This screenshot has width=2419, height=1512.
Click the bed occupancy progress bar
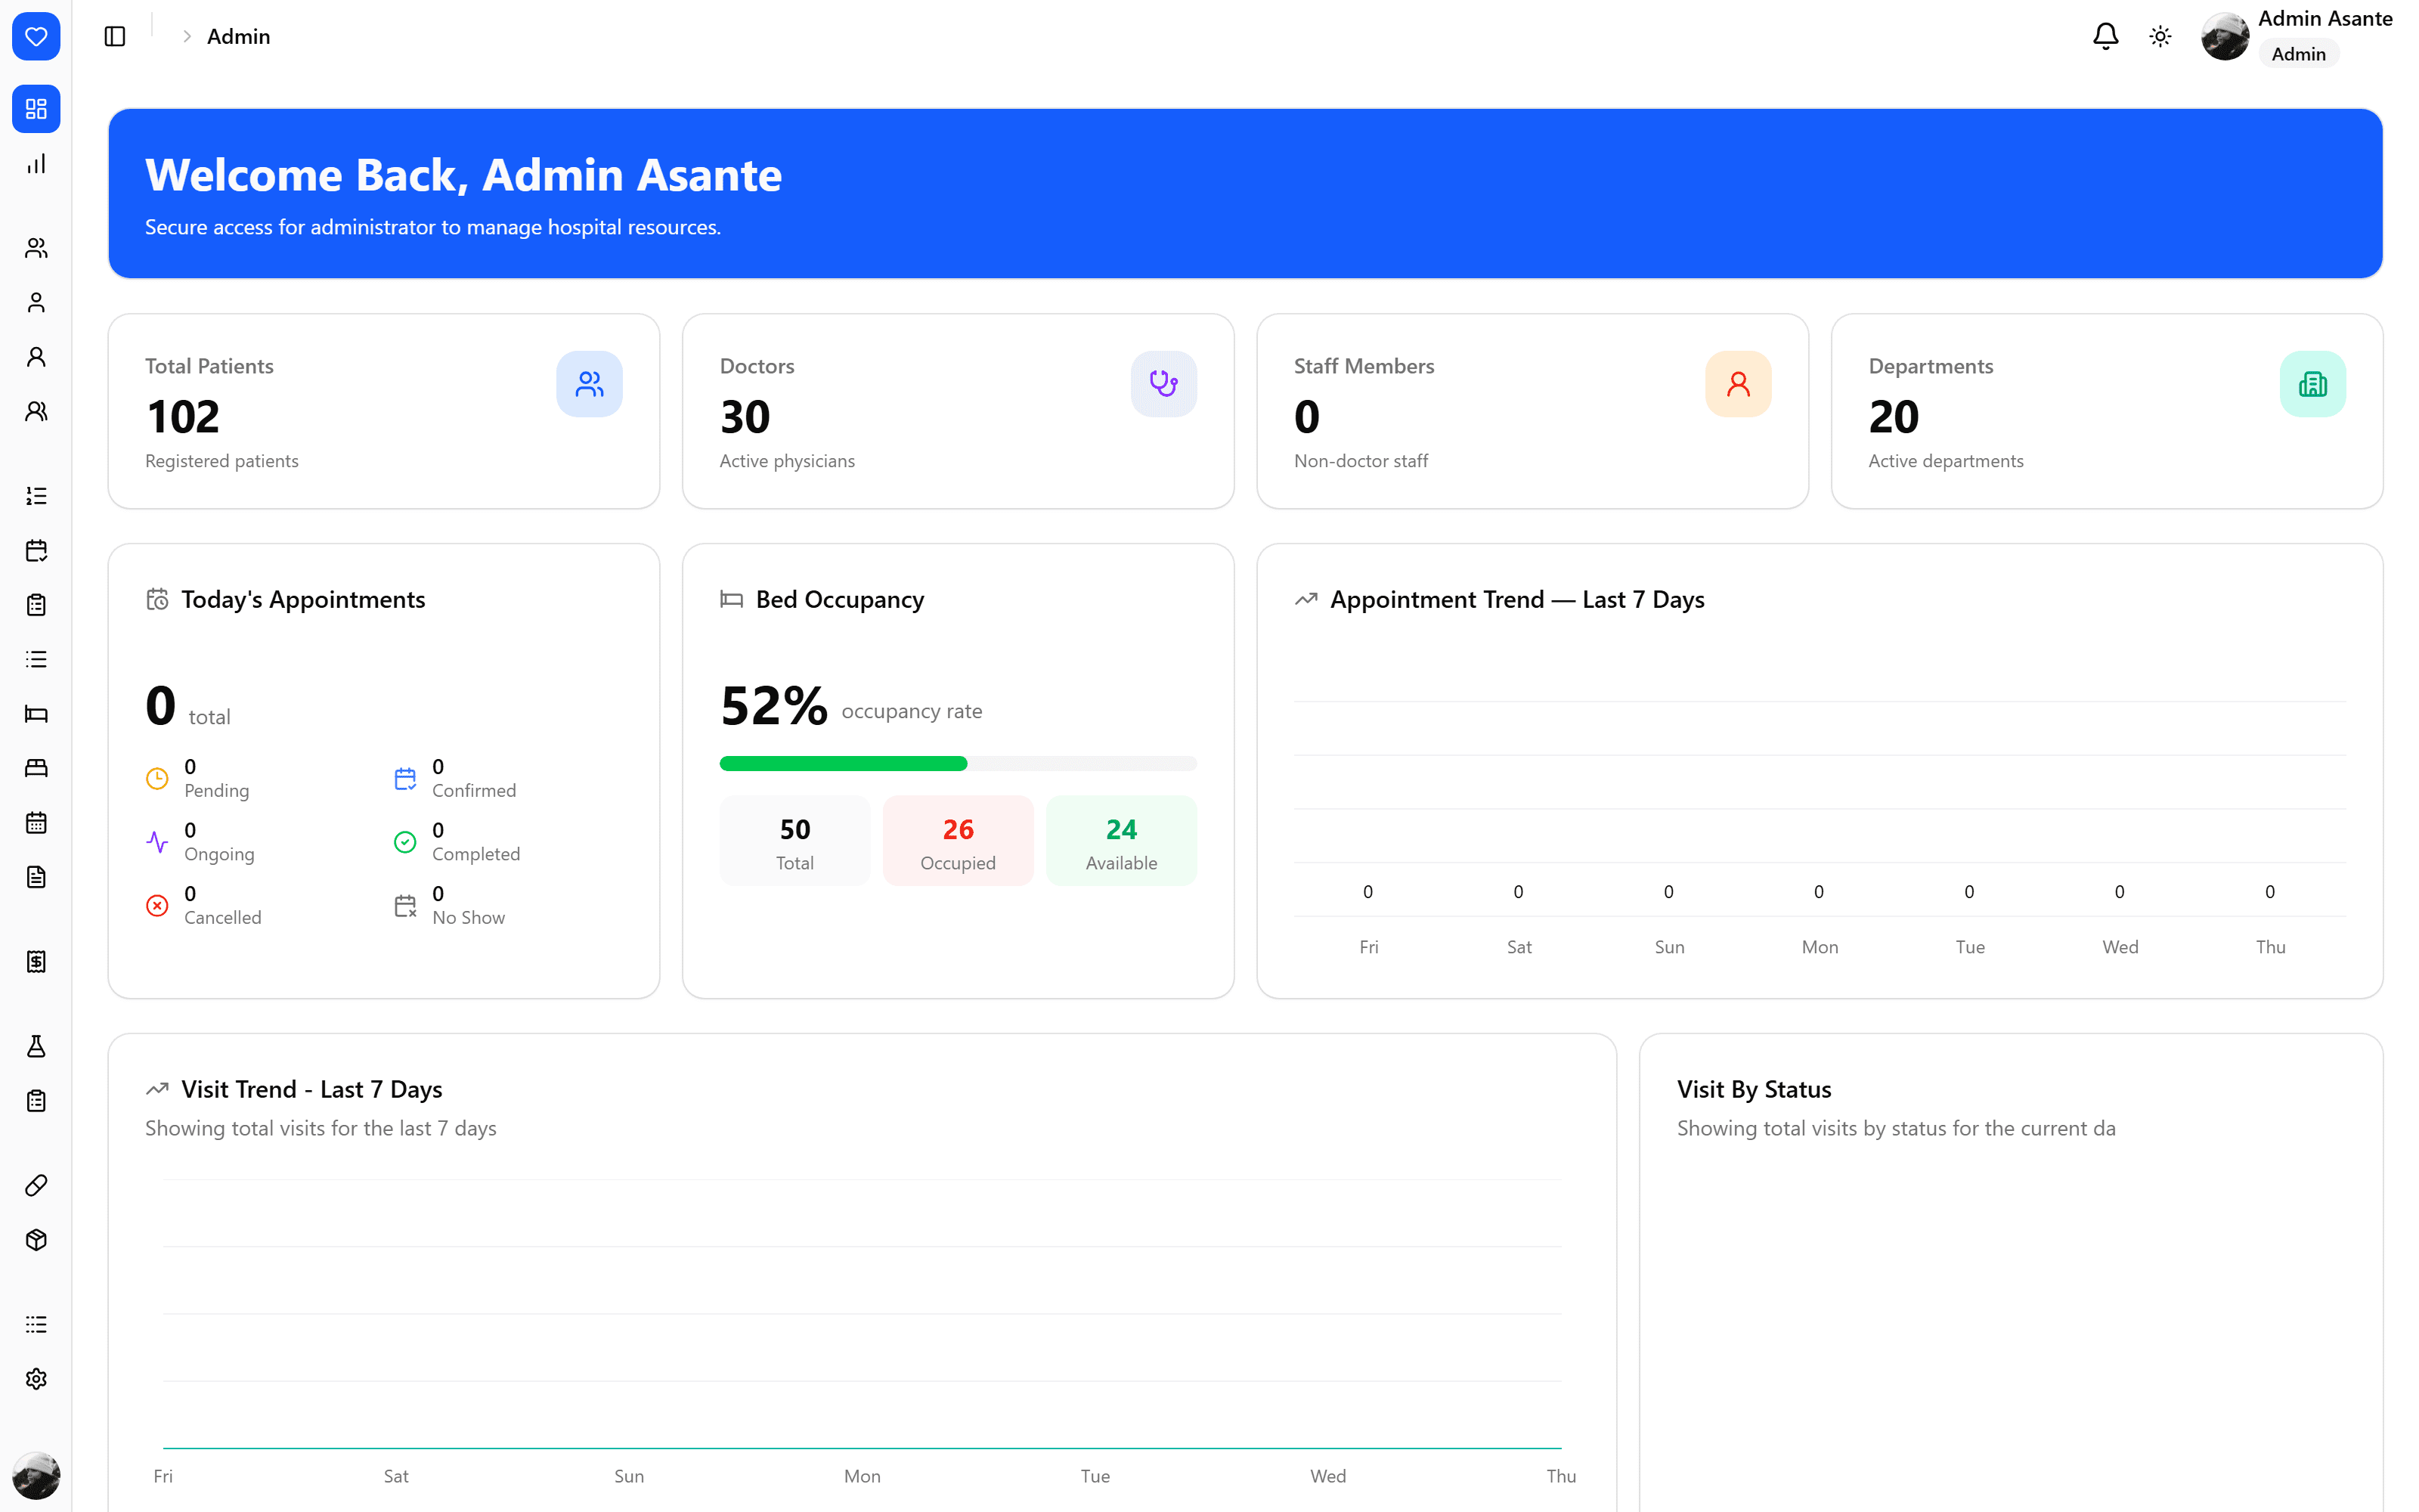(958, 764)
